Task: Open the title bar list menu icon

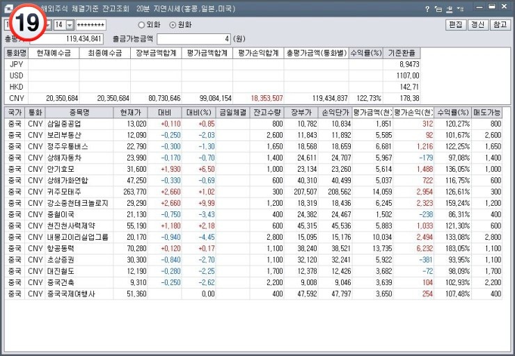Action: (461, 9)
